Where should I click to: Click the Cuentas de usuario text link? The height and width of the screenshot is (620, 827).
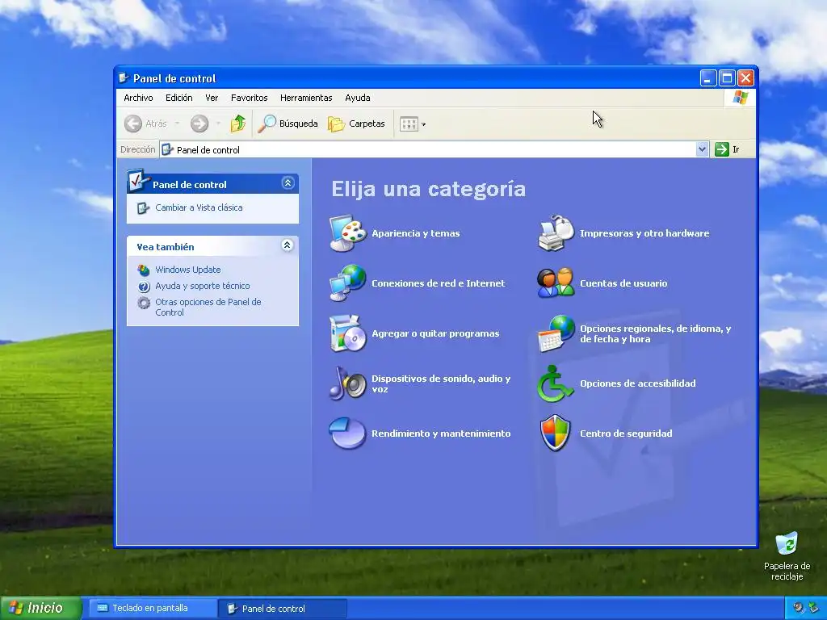point(623,283)
